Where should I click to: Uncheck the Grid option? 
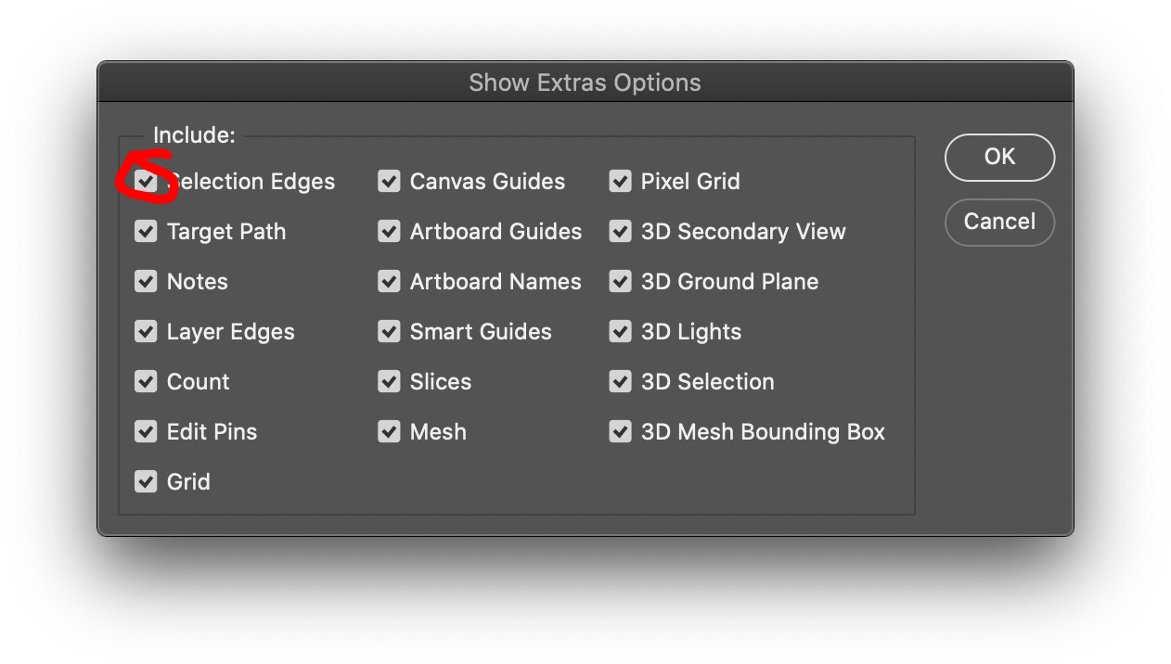coord(146,481)
